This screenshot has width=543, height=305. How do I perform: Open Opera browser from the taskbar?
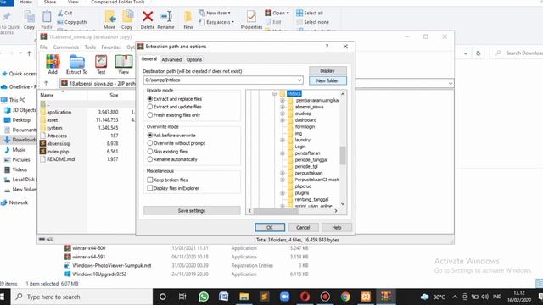click(x=305, y=297)
